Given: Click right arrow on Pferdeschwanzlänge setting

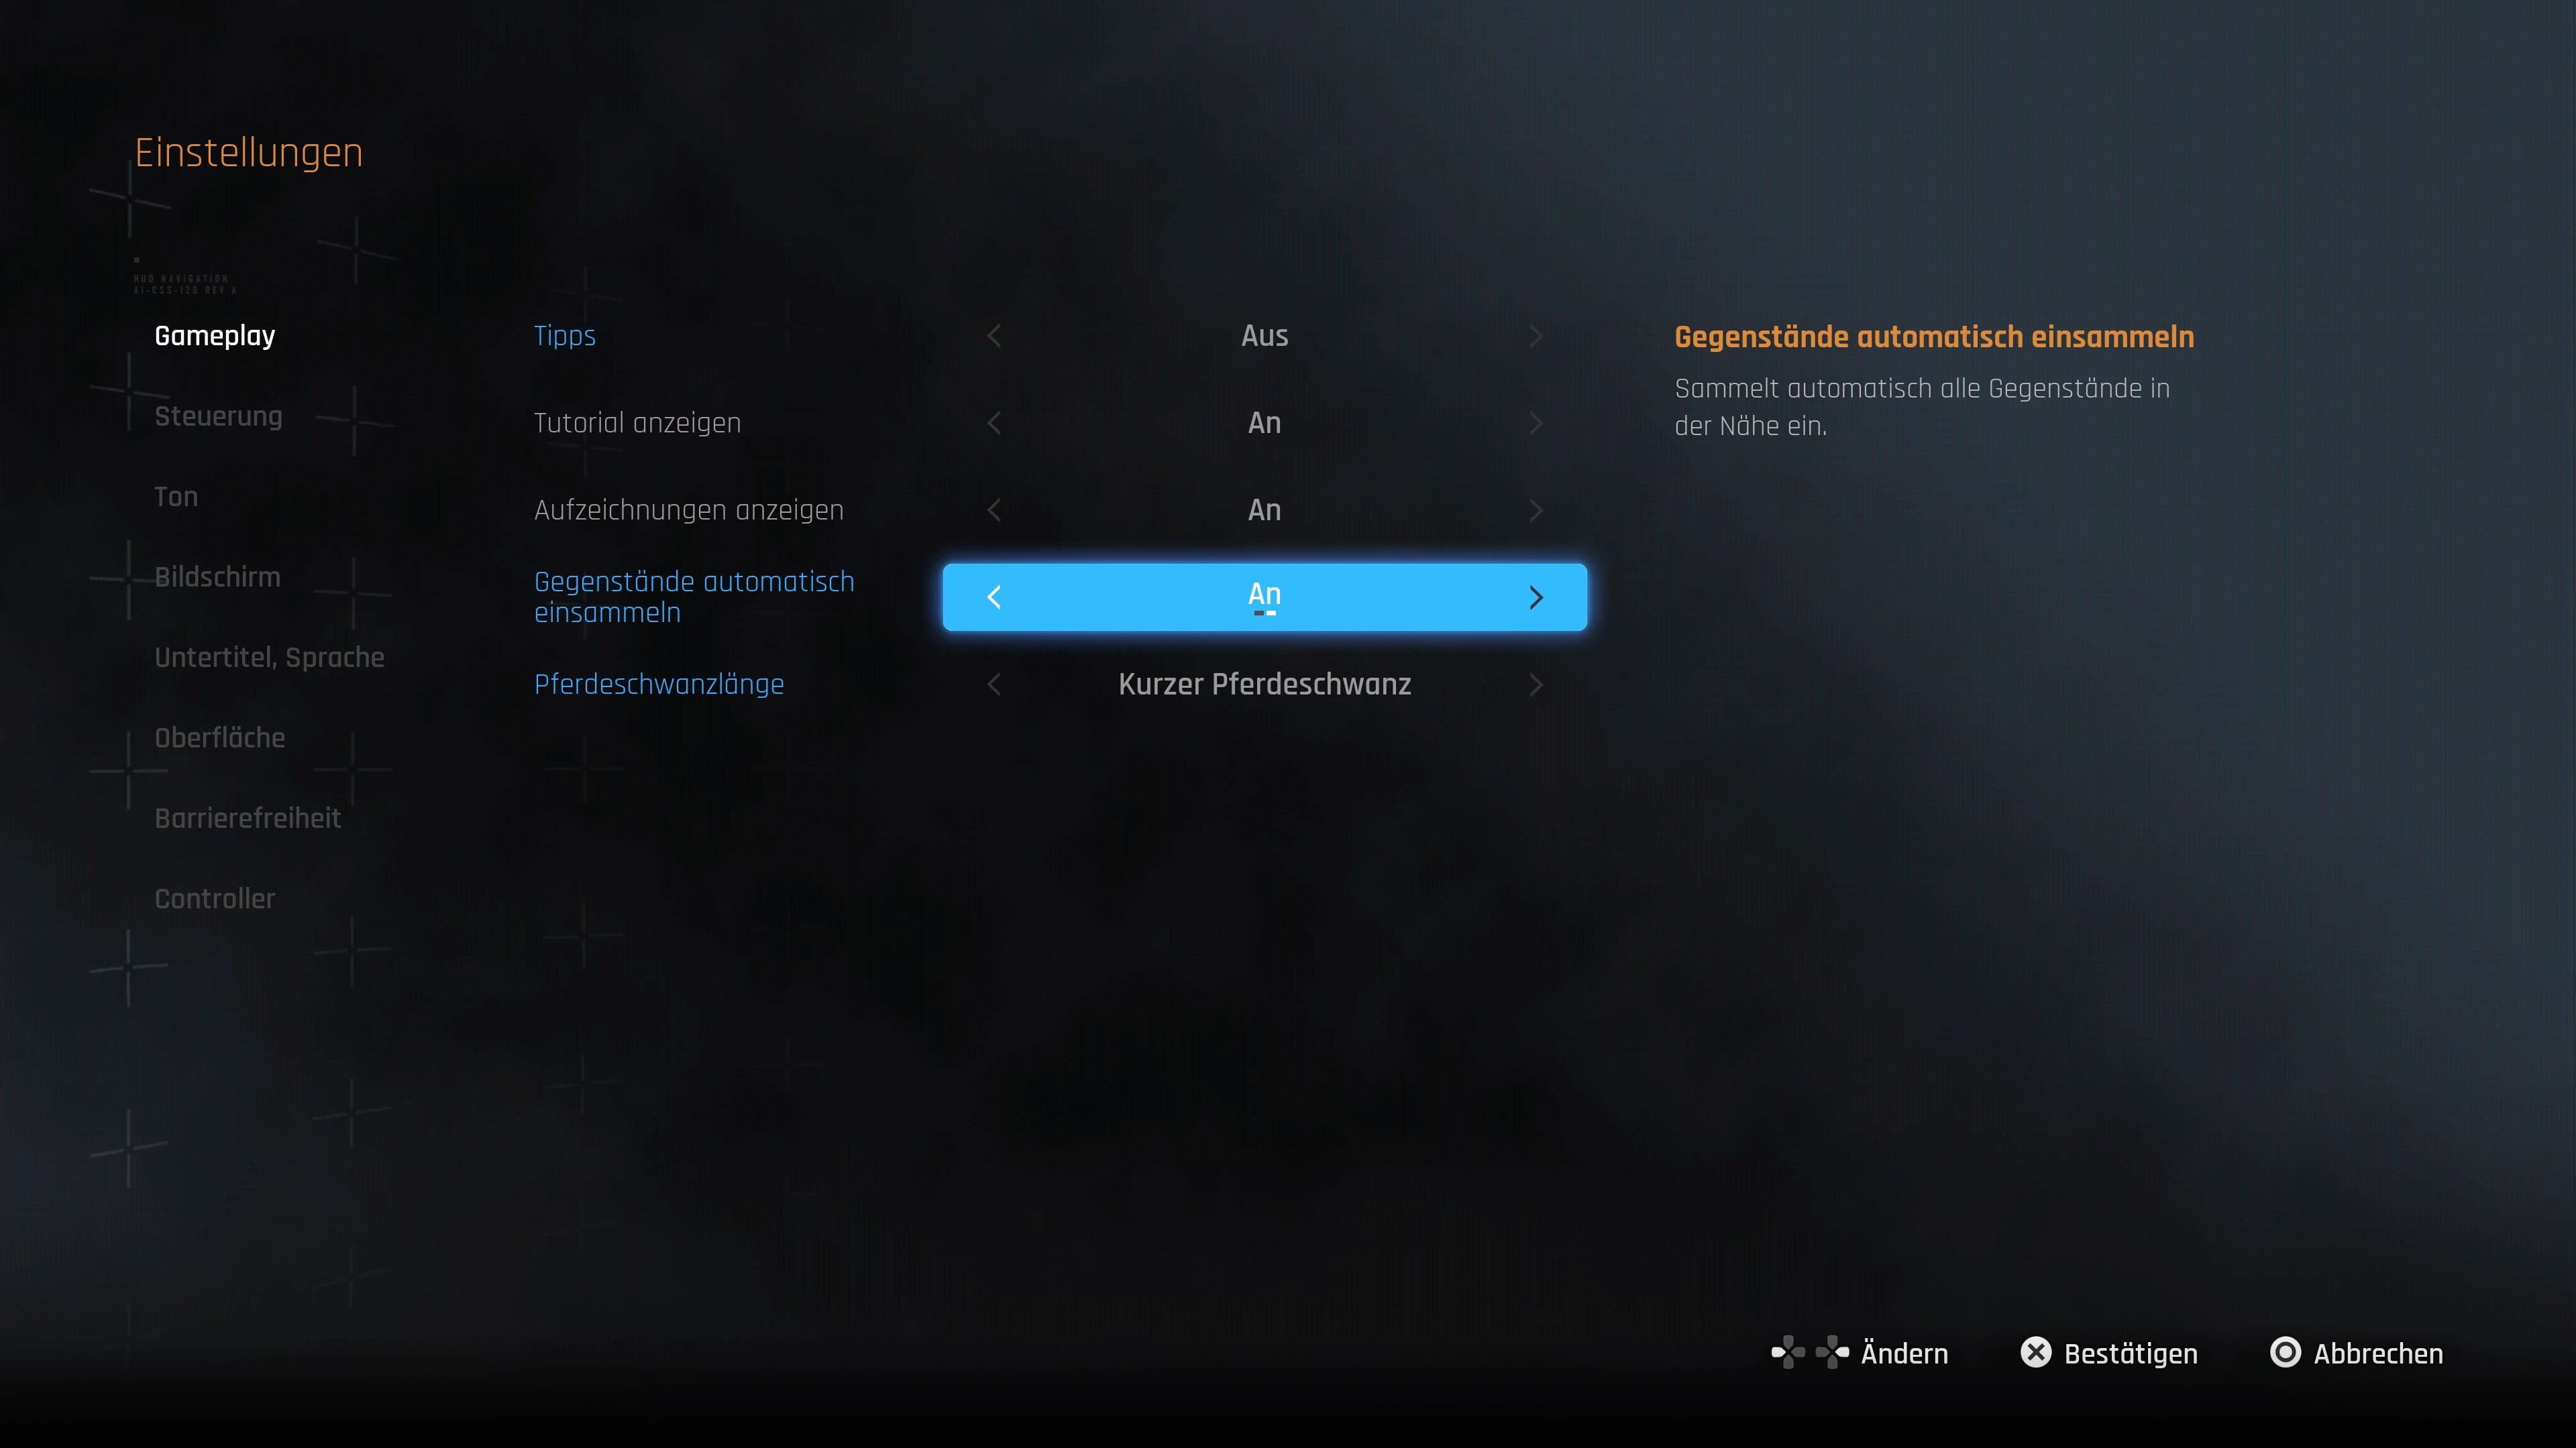Looking at the screenshot, I should [x=1532, y=684].
